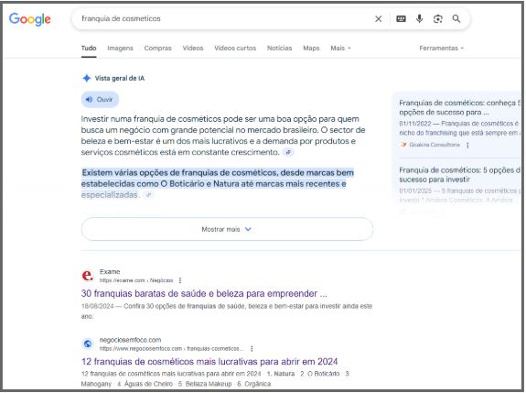Open the three-dot menu beside negociosemfoco URL
The height and width of the screenshot is (393, 526).
click(x=252, y=349)
